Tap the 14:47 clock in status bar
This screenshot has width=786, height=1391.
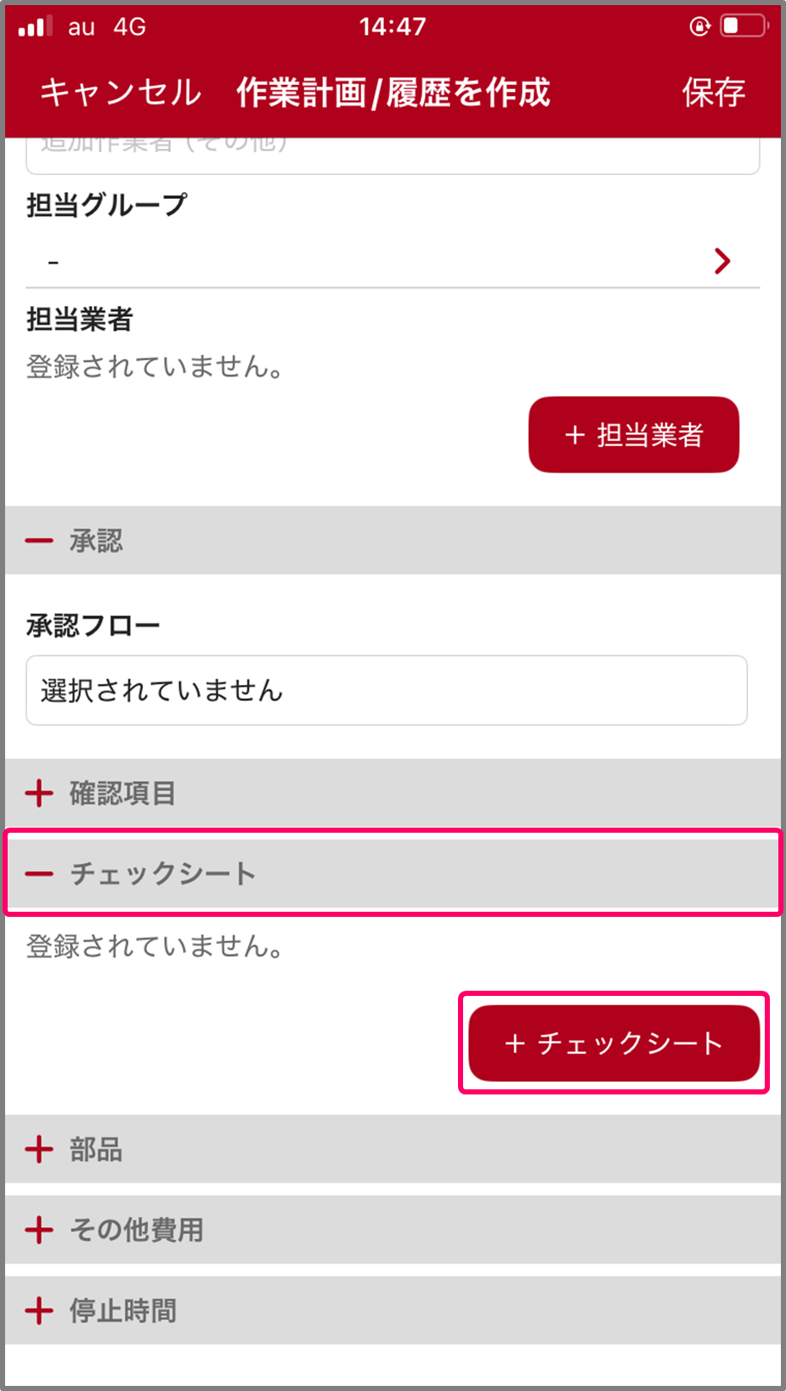393,26
